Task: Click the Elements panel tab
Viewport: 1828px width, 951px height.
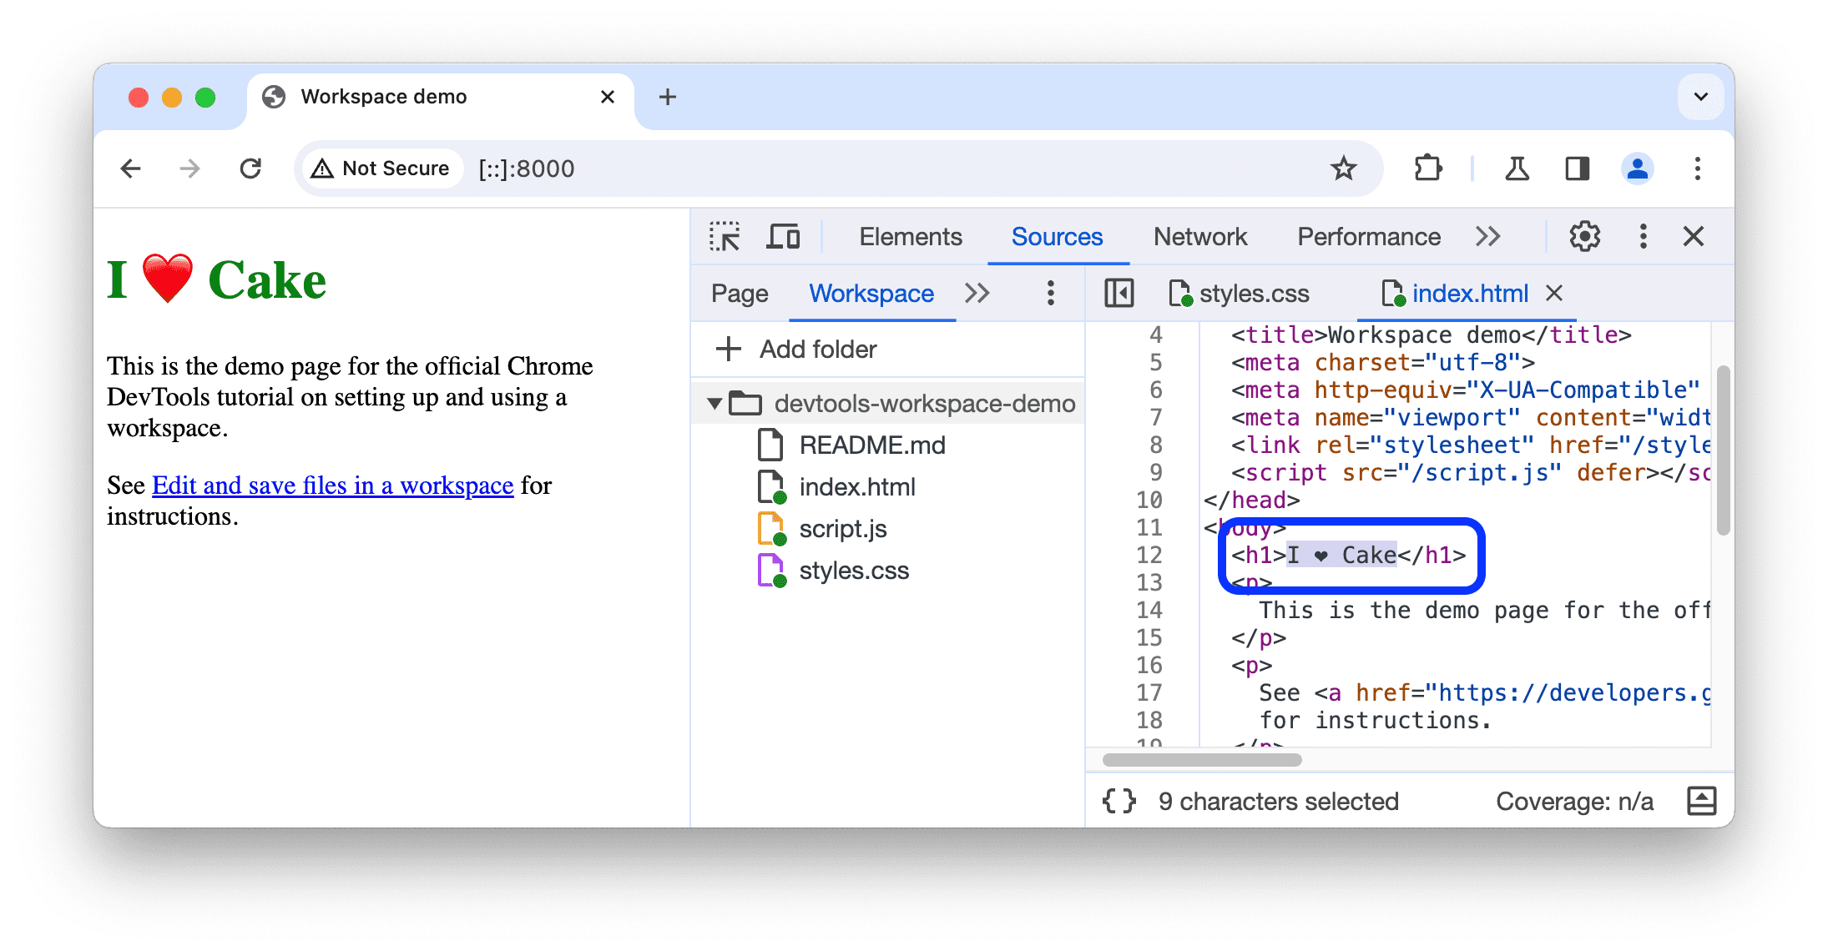Action: tap(908, 237)
